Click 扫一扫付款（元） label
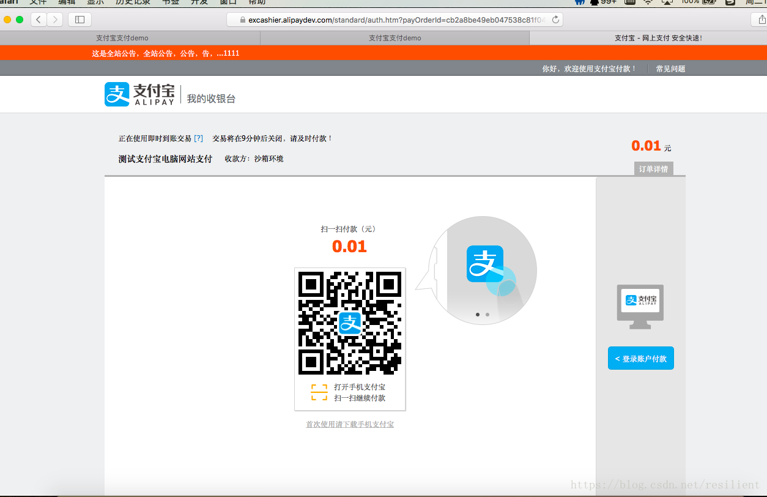 (x=349, y=229)
